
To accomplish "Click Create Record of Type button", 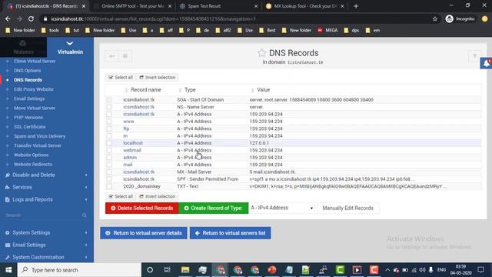I will (214, 208).
